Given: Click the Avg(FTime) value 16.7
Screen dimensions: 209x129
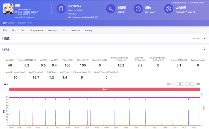Looking at the screenshot, I should (36, 78).
